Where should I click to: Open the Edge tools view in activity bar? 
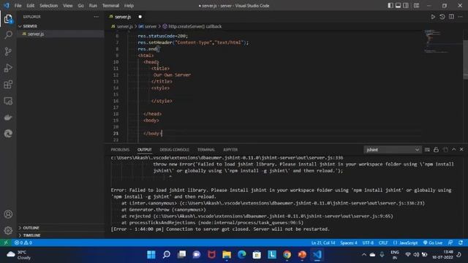click(8, 134)
